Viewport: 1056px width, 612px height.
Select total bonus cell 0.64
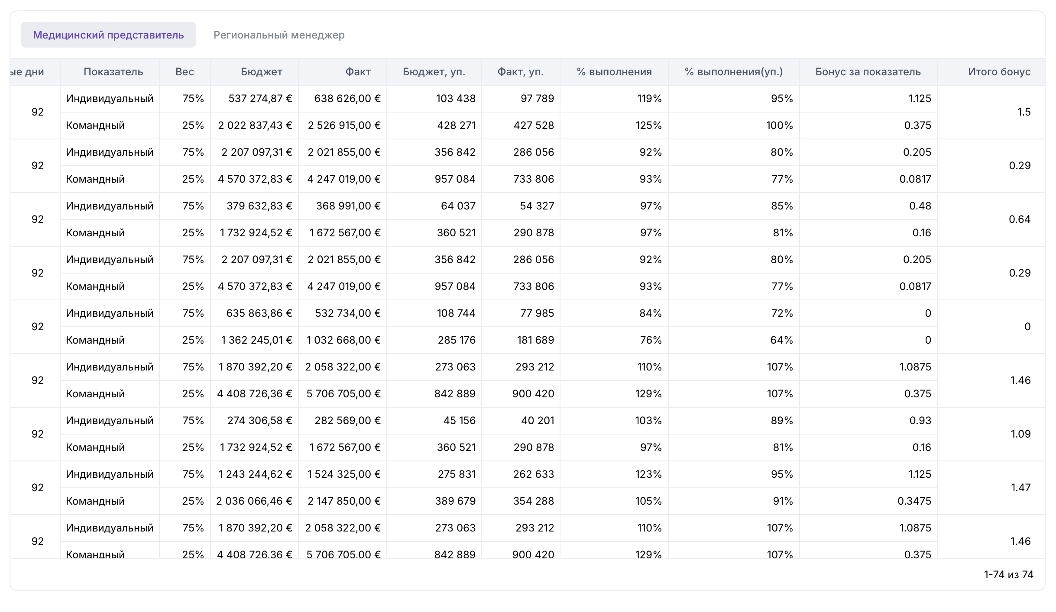1019,219
